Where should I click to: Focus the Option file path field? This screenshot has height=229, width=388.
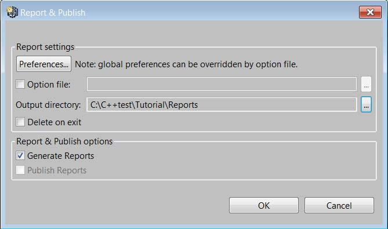coord(222,84)
